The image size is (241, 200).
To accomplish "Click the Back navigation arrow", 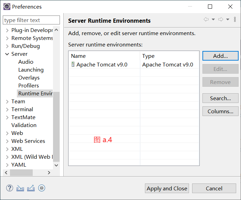I will point(206,20).
